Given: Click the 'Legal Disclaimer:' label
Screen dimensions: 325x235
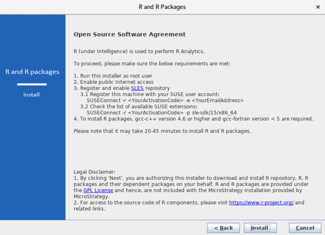Looking at the screenshot, I should click(x=94, y=172).
